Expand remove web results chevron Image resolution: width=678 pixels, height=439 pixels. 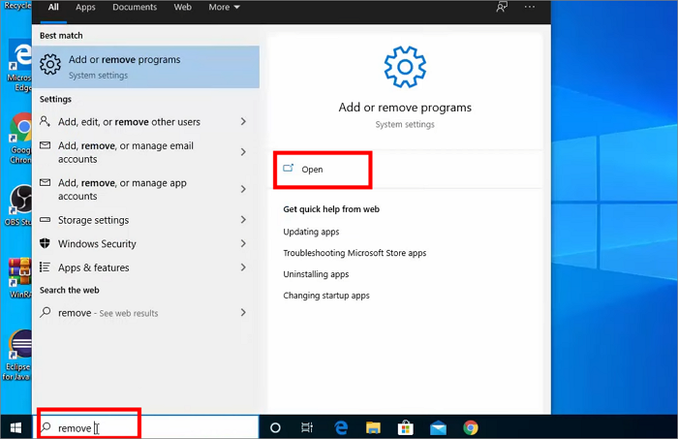243,312
